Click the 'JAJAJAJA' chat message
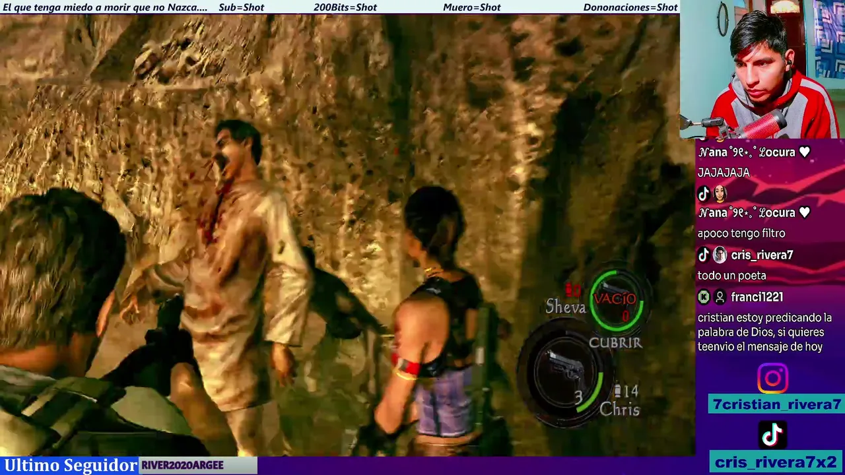This screenshot has height=475, width=845. pyautogui.click(x=724, y=173)
